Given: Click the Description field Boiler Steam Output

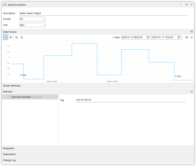Looking at the screenshot, I should (103, 13).
